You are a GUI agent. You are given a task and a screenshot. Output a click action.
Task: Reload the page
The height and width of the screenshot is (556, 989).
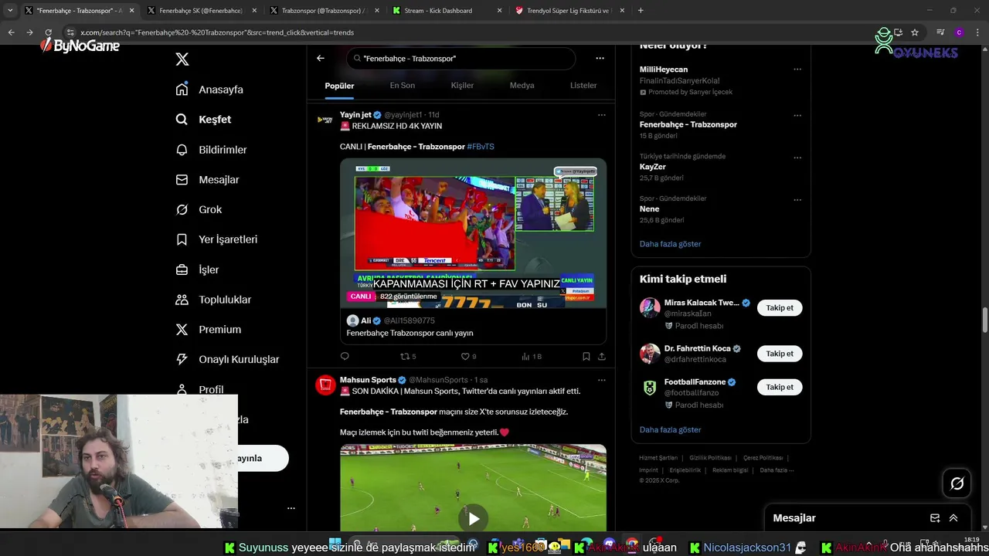click(x=49, y=32)
